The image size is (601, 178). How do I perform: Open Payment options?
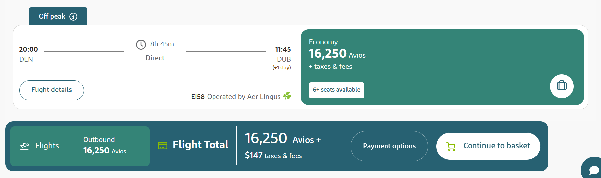pos(389,146)
